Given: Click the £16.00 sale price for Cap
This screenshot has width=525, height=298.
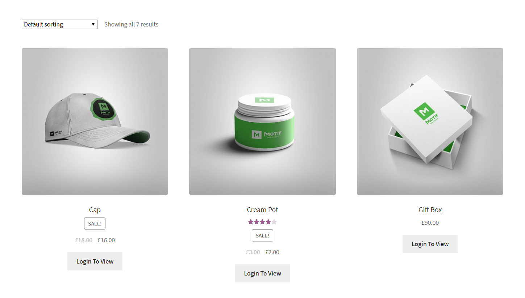Looking at the screenshot, I should click(x=106, y=240).
